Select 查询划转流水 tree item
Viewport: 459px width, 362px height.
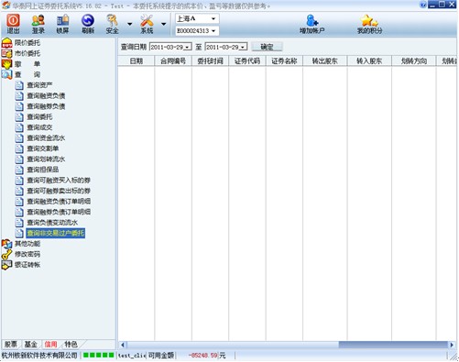pyautogui.click(x=46, y=159)
